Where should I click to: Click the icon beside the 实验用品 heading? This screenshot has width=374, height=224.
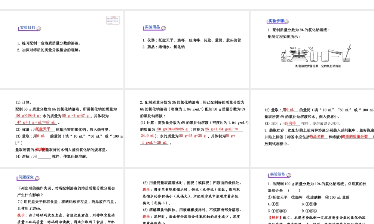point(164,28)
